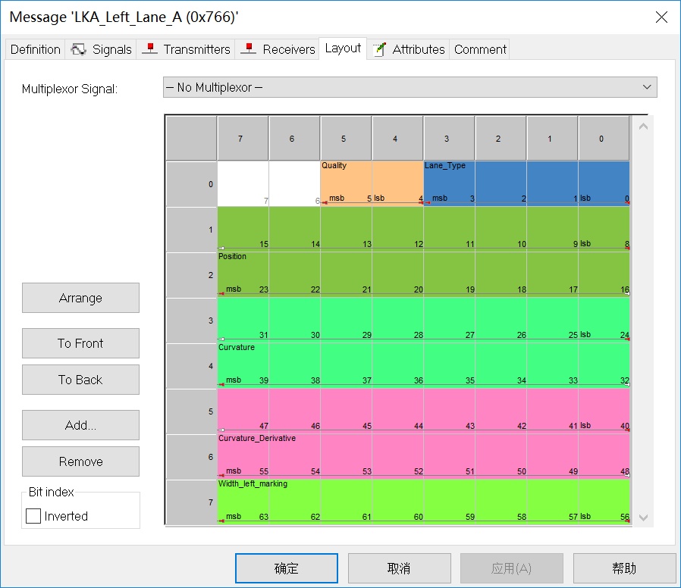Click the Multiplexor Signal label
Image resolution: width=681 pixels, height=588 pixels.
pos(70,89)
